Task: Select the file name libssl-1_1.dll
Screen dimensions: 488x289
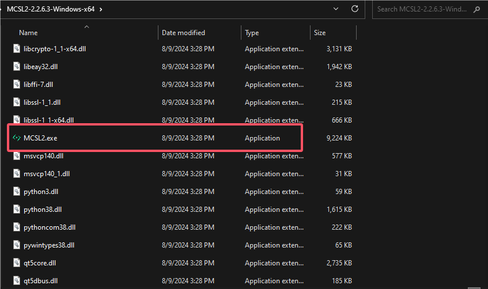Action: 42,102
